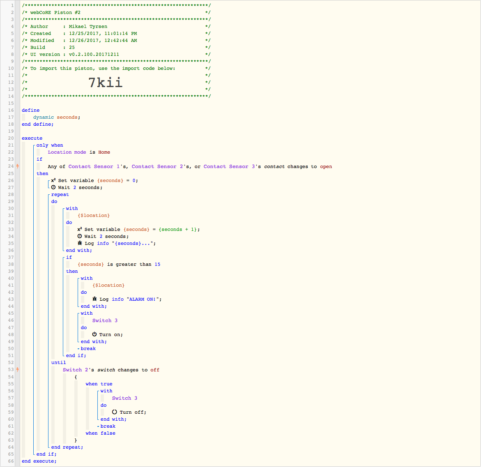
Task: Select Contact Sensor 3 device
Action: [x=229, y=166]
